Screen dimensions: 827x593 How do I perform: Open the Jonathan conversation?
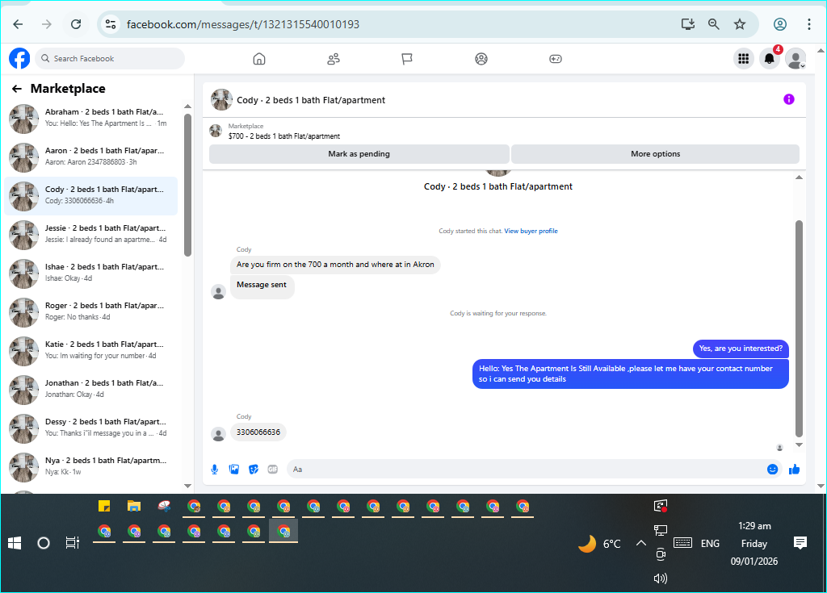click(90, 390)
